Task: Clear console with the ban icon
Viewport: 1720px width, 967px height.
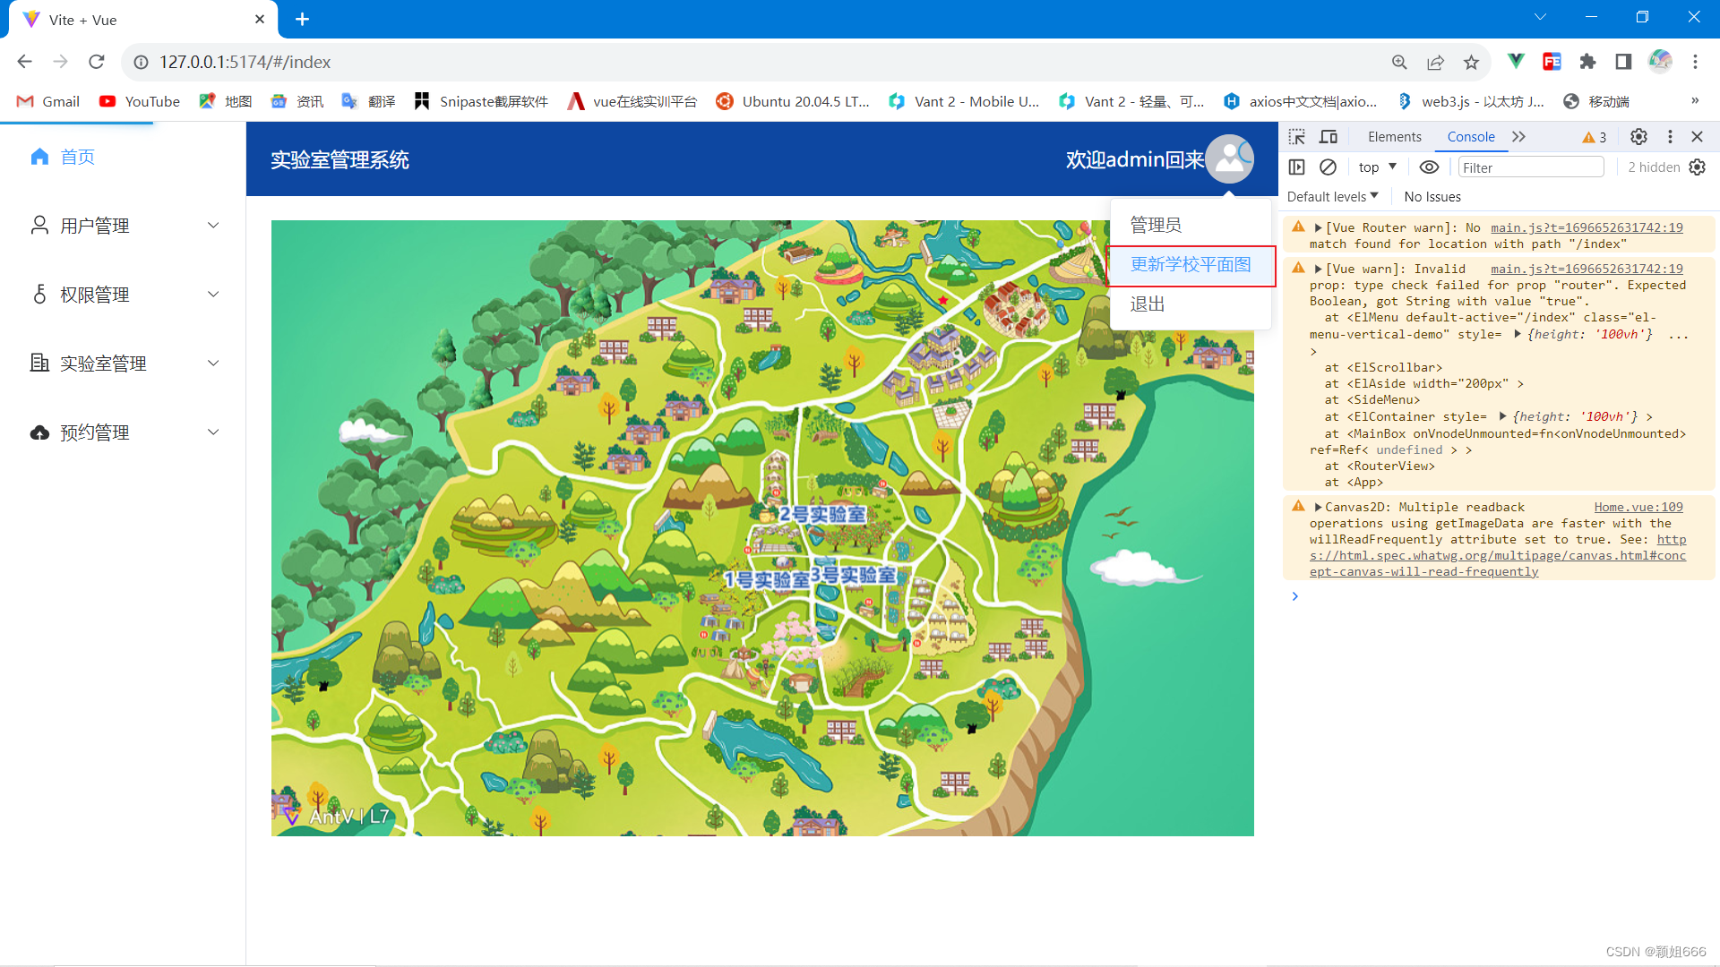Action: point(1329,167)
